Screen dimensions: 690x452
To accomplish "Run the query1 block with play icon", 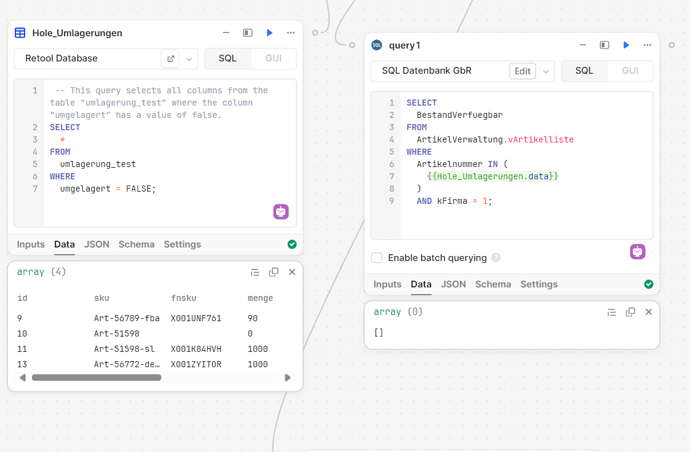I will tap(626, 45).
